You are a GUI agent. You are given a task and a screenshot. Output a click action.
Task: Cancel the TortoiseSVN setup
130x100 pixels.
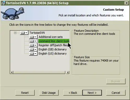point(116,93)
